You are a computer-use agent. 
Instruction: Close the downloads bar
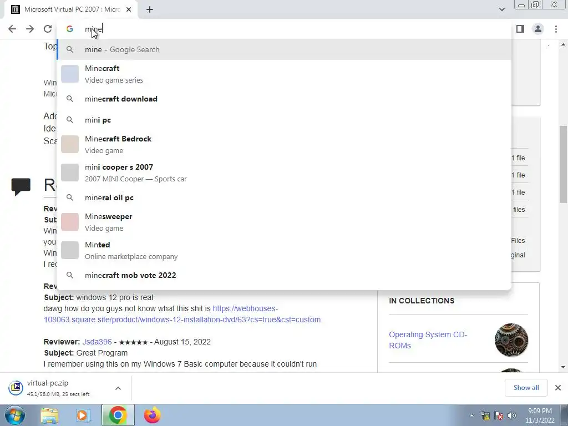[558, 388]
